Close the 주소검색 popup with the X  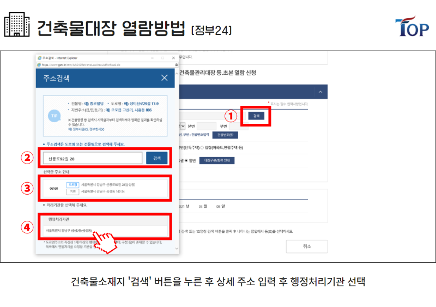click(x=165, y=77)
